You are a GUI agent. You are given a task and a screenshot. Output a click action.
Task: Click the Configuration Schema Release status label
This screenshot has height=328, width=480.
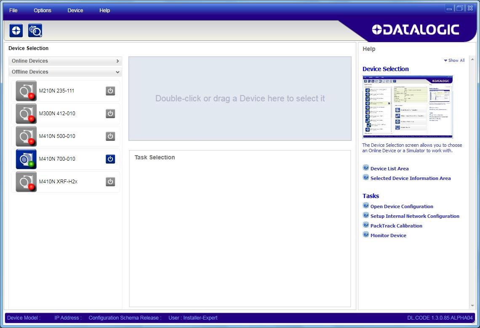pos(125,318)
